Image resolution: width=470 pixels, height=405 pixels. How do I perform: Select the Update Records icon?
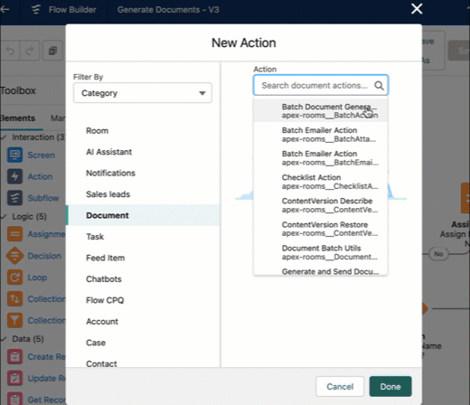click(14, 378)
